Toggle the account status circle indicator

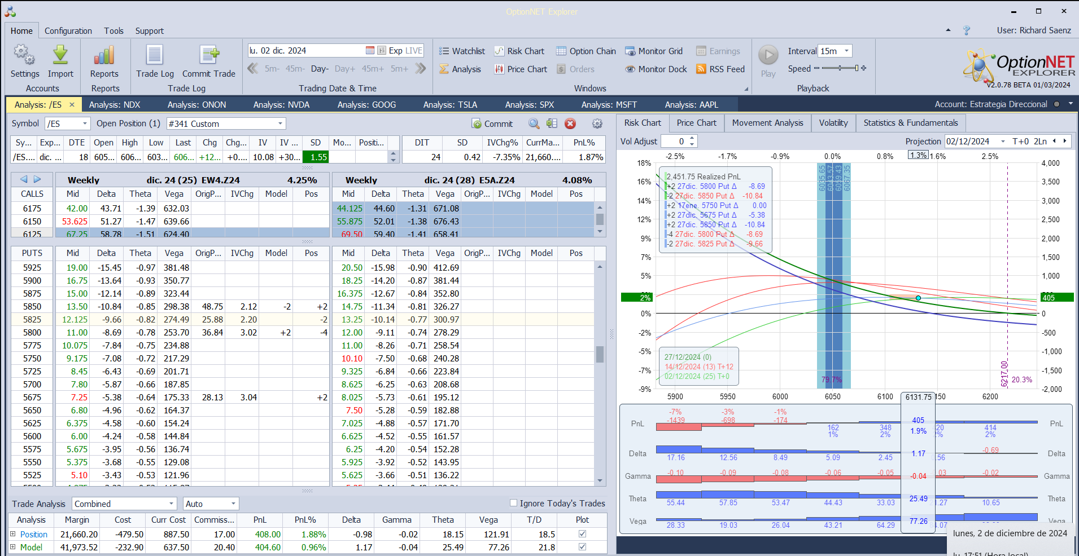click(1056, 104)
